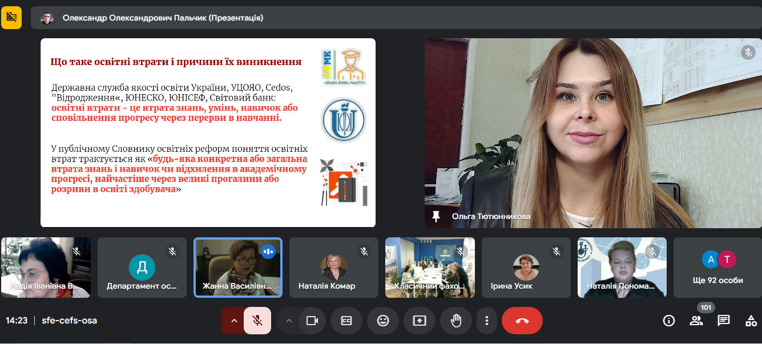Click the meeting code sfe-cefs-osa
Image resolution: width=762 pixels, height=344 pixels.
(69, 321)
